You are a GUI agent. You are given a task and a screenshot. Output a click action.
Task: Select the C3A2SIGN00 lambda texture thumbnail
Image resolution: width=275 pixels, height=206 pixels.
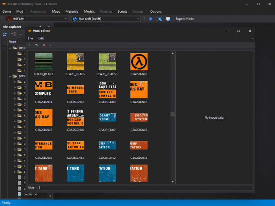click(139, 61)
